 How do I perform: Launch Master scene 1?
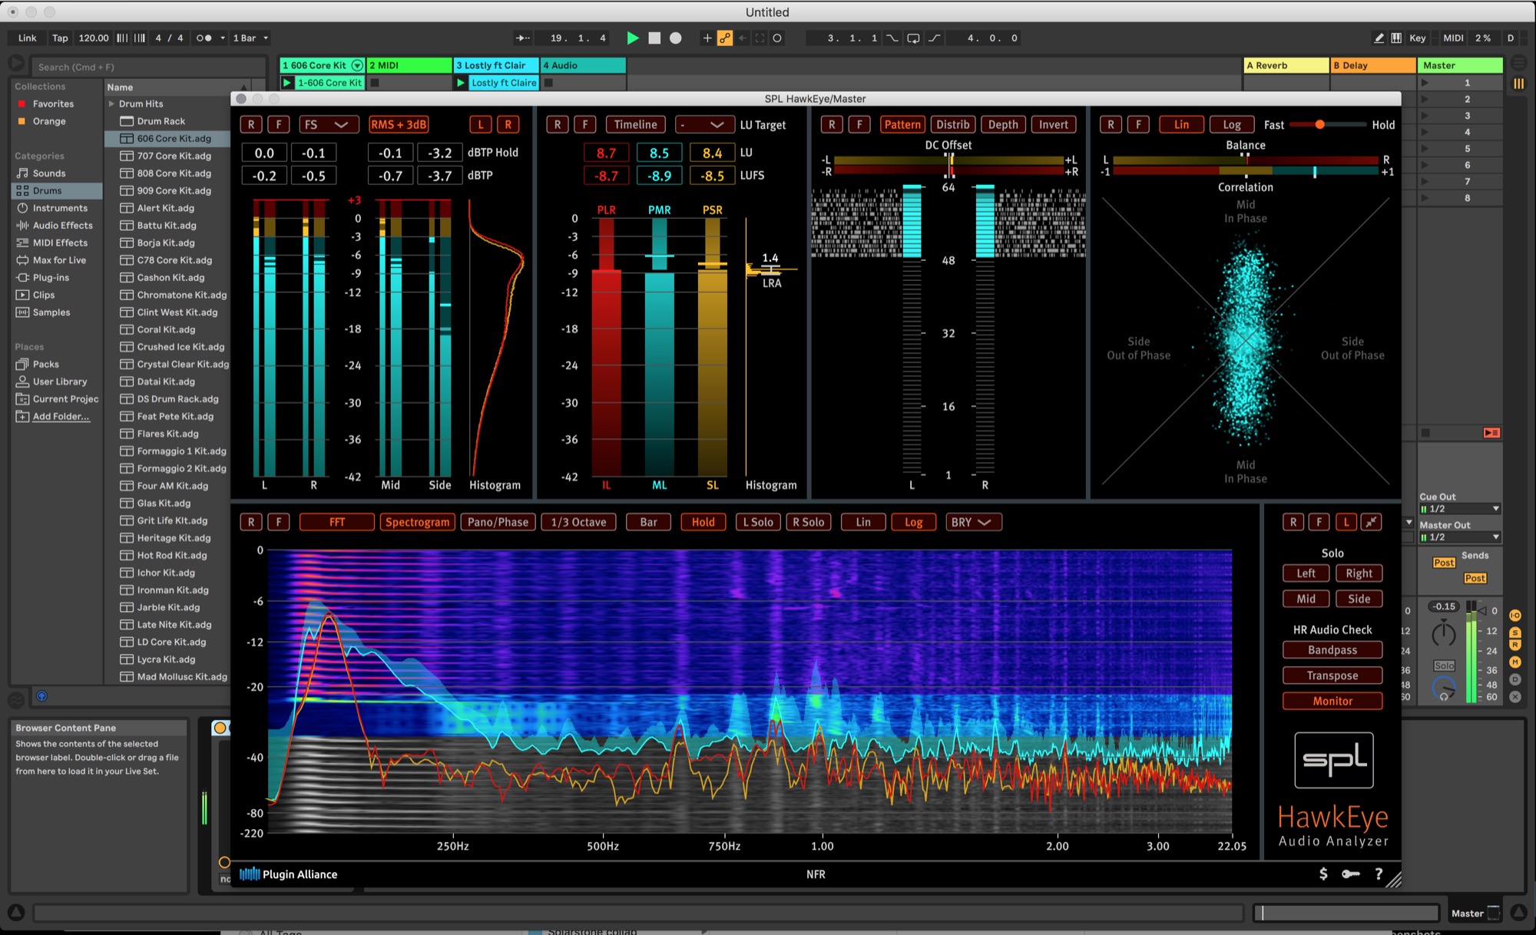pos(1426,82)
